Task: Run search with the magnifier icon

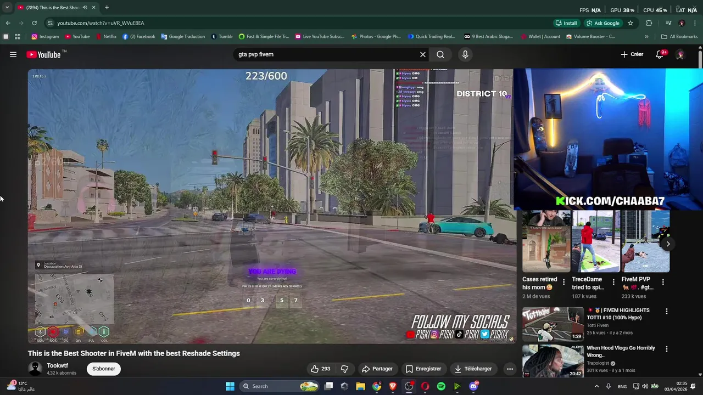Action: pos(440,54)
